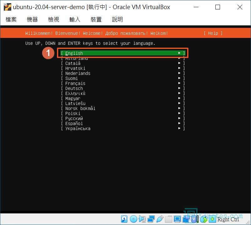Image resolution: width=251 pixels, height=225 pixels.
Task: Click the arrow on the Català row
Action: (x=179, y=63)
